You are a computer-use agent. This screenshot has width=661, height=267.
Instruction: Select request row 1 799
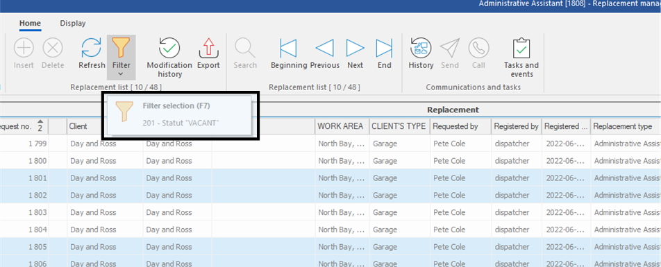click(330, 143)
